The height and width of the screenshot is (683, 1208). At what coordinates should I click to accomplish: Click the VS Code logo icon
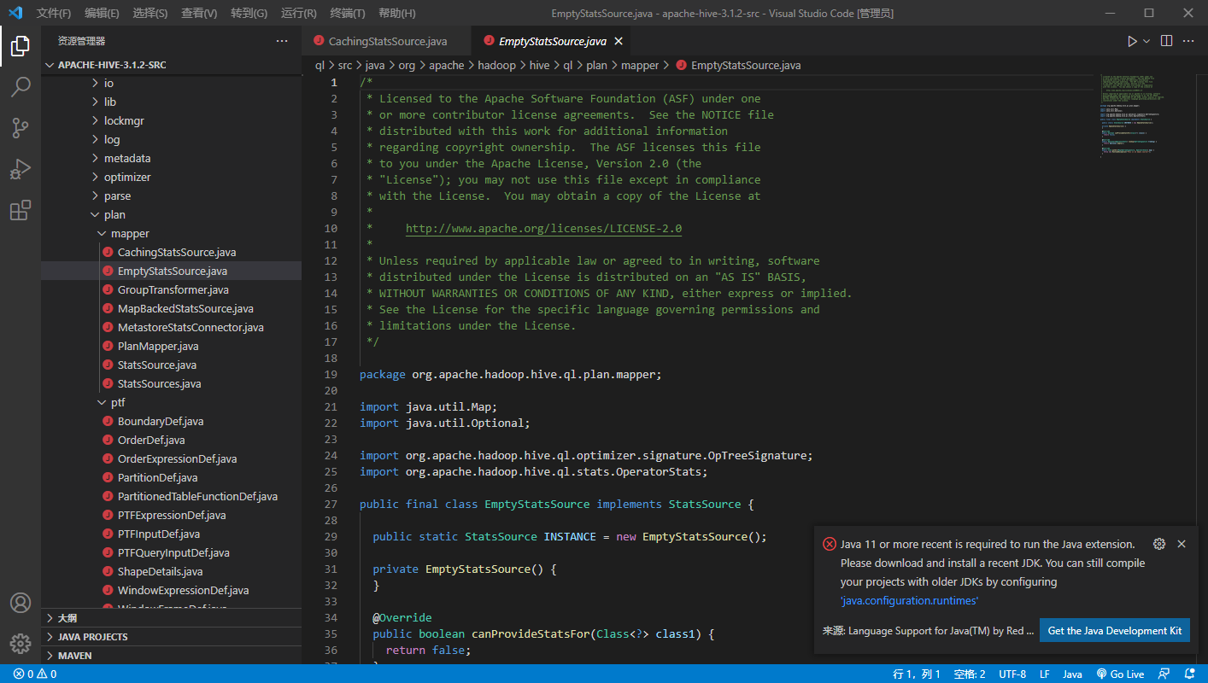(x=15, y=13)
